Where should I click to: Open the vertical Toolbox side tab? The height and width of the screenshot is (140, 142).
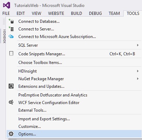coord(4,36)
